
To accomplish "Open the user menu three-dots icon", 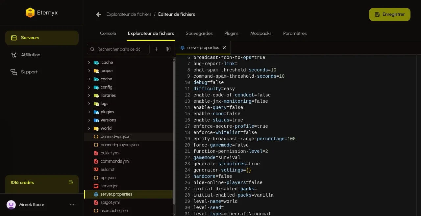I will click(x=72, y=205).
